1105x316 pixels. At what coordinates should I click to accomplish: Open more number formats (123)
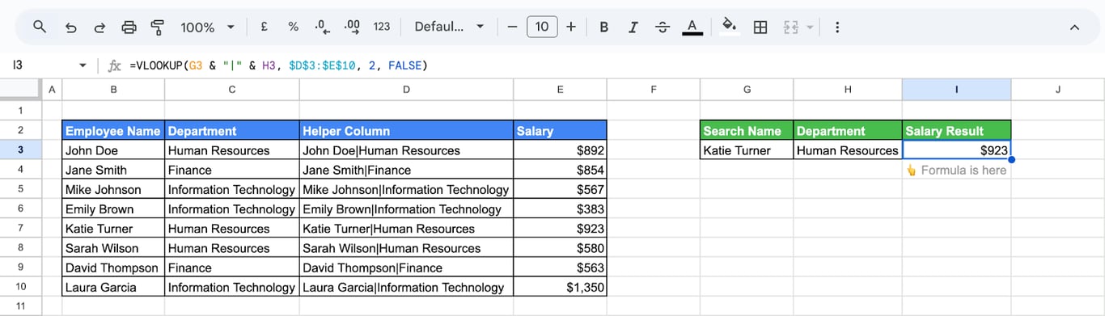pyautogui.click(x=382, y=27)
